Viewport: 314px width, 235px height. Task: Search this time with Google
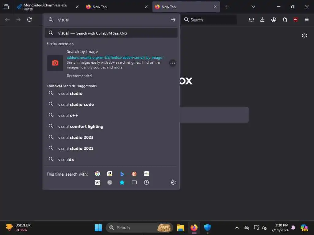97,174
